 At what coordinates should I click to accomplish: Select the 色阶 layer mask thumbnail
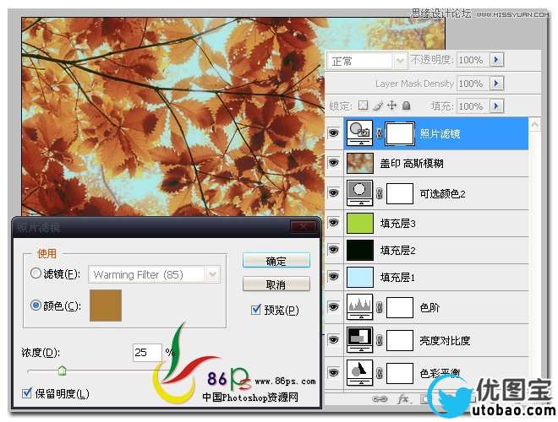(x=400, y=307)
